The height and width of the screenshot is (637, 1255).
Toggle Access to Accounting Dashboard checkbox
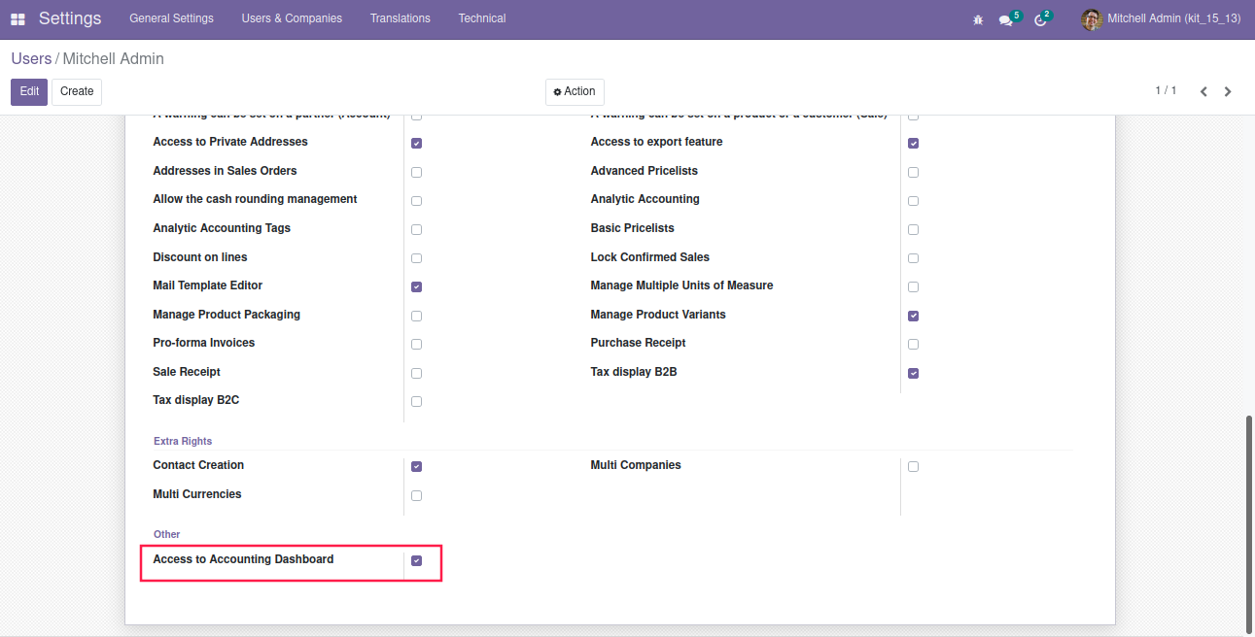416,561
